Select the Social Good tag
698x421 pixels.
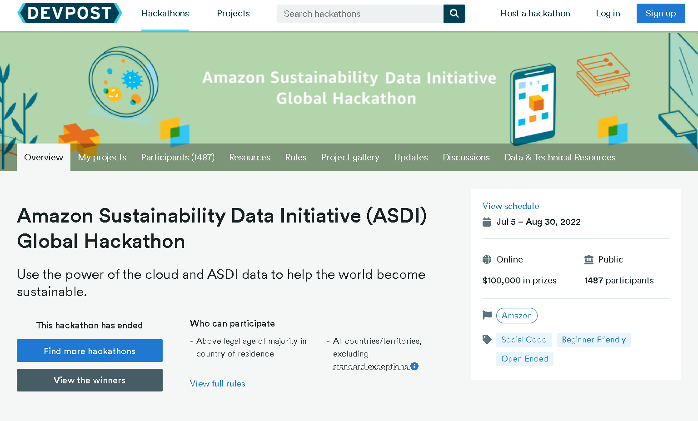(x=524, y=340)
